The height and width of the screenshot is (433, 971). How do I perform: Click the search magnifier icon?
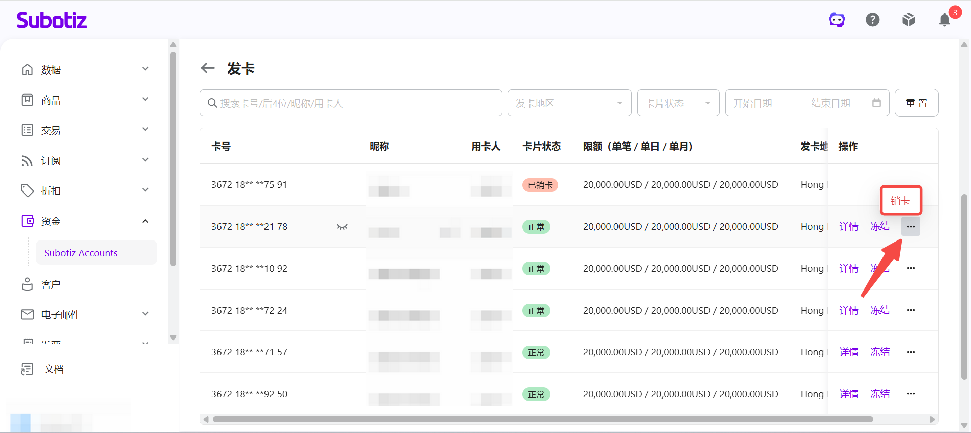[x=212, y=103]
